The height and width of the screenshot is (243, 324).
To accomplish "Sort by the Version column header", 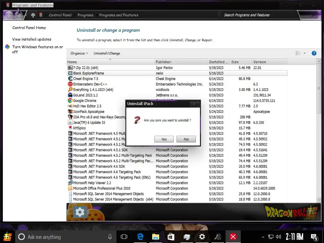I will pyautogui.click(x=270, y=62).
